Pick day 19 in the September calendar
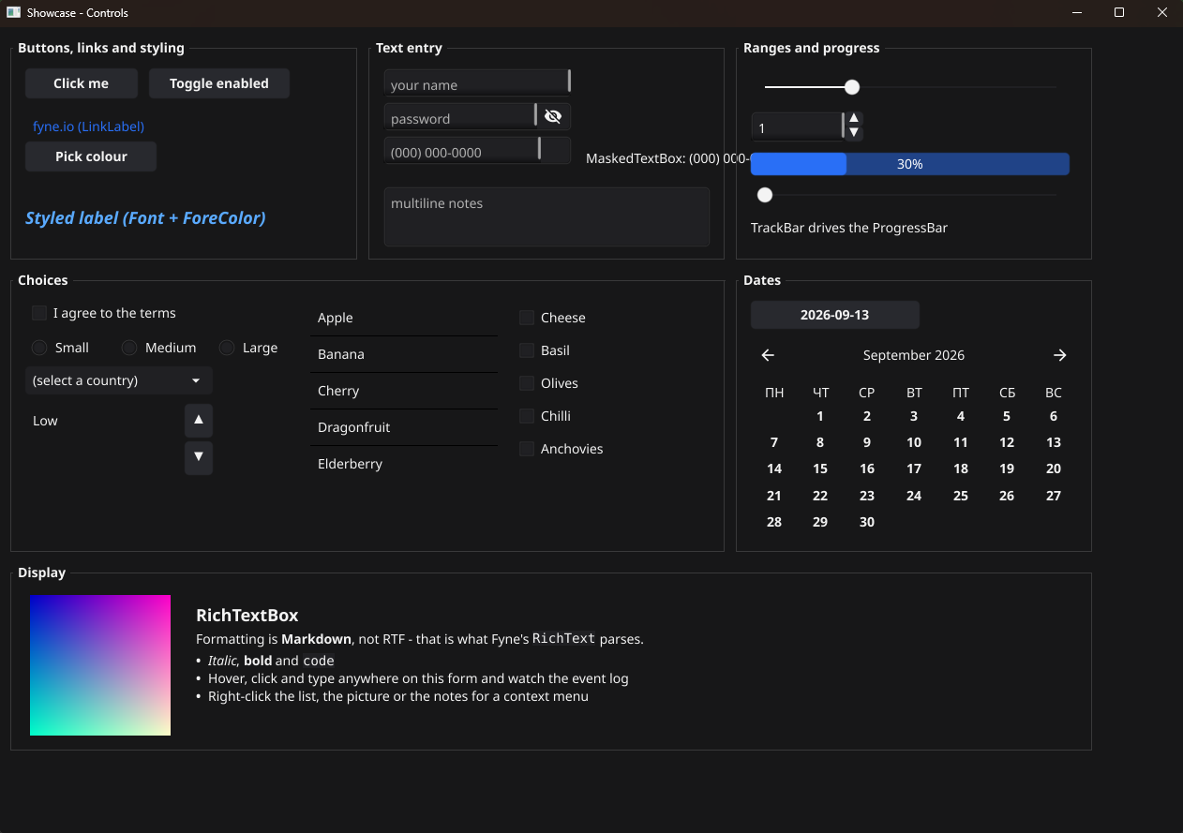 coord(1007,469)
